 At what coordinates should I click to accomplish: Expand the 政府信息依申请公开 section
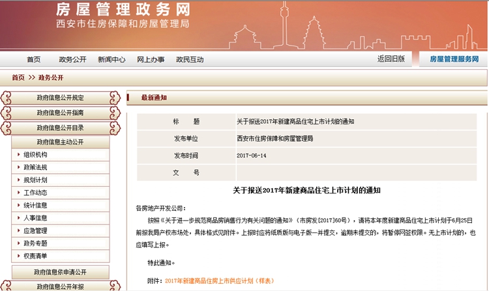[60, 272]
